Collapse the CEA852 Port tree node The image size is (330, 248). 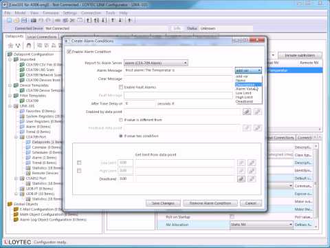pyautogui.click(x=16, y=178)
